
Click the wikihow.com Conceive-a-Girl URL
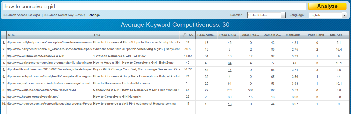tap(36, 56)
